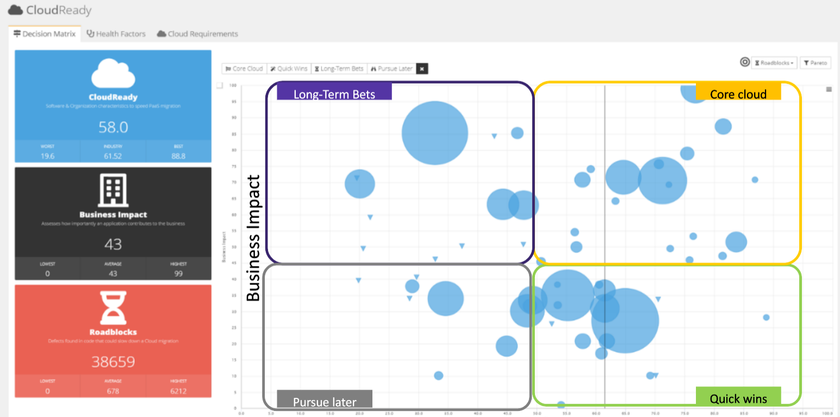Select the Business Impact score 43
Viewport: 840px width, 417px height.
(113, 244)
